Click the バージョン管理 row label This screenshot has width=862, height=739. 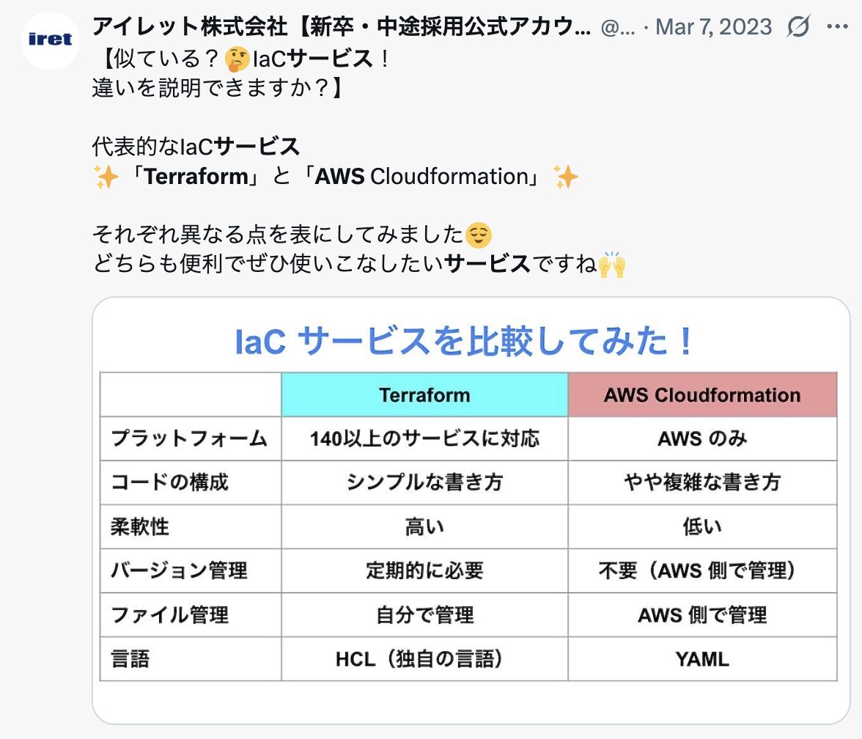click(x=180, y=570)
